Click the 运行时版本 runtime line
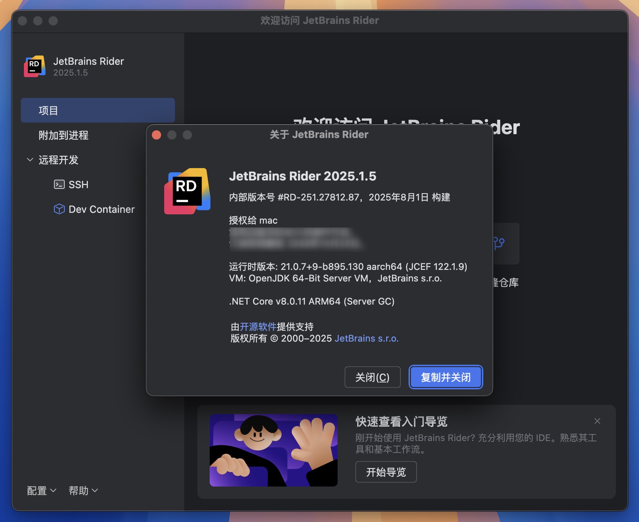The image size is (639, 522). coord(348,266)
